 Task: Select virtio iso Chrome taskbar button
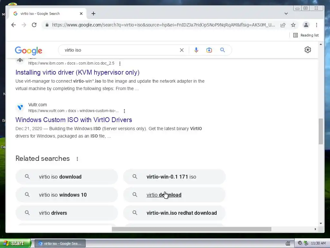[x=60, y=243]
